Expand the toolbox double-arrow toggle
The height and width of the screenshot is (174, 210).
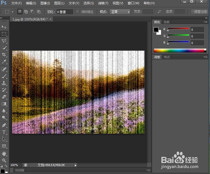click(x=1, y=18)
